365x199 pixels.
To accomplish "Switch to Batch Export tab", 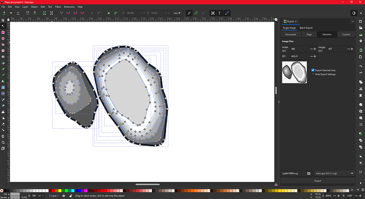I will pyautogui.click(x=306, y=28).
